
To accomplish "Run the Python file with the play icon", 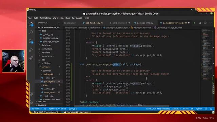I will point(194,23).
